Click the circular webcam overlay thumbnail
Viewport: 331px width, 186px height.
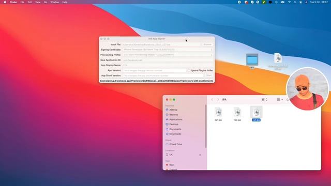[x=307, y=89]
